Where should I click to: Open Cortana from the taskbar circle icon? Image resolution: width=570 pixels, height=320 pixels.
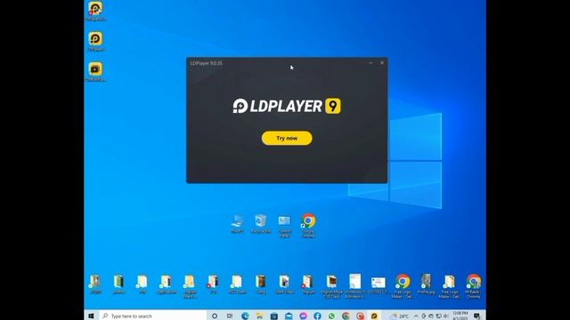tap(215, 316)
